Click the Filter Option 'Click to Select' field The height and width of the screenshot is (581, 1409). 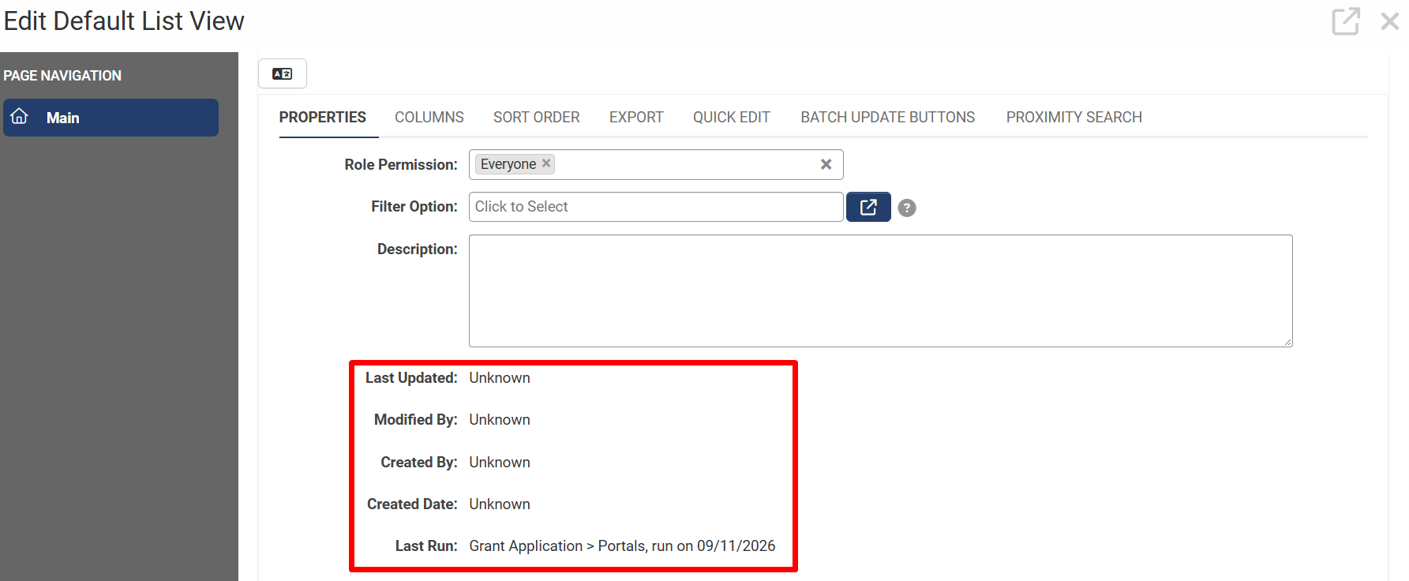point(656,207)
